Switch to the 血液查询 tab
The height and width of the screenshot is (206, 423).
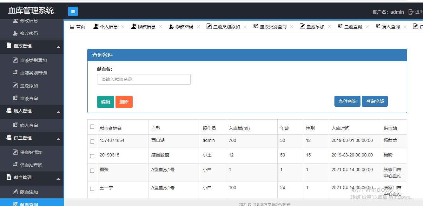click(x=353, y=27)
